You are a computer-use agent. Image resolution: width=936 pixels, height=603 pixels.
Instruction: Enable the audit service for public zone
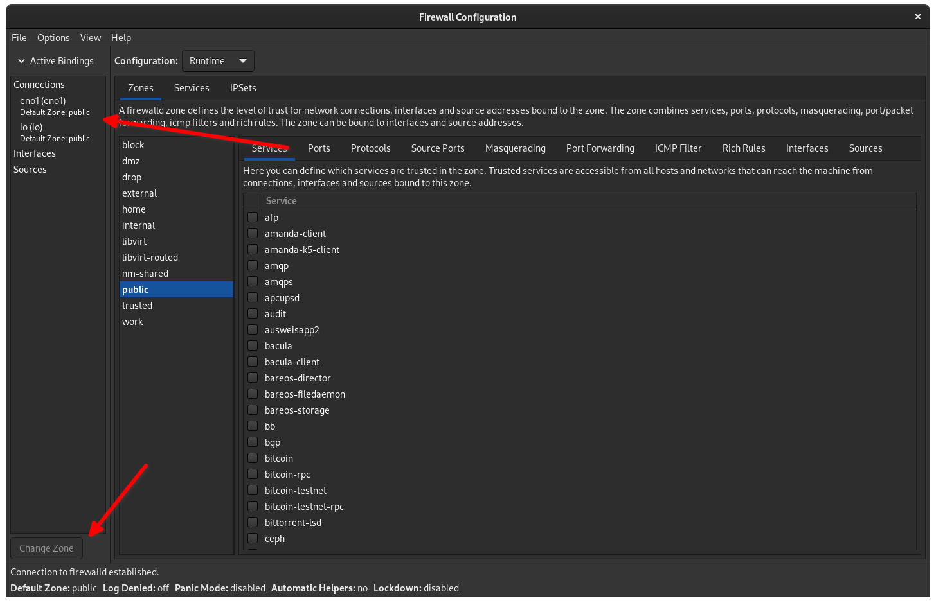click(x=252, y=313)
